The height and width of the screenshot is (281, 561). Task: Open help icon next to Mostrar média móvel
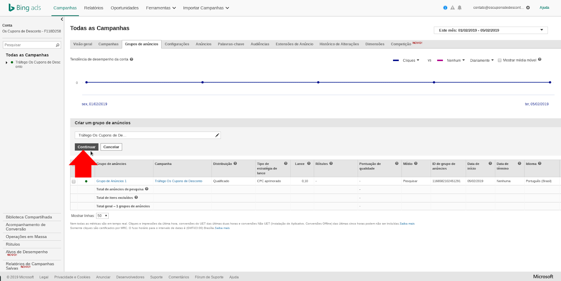540,59
